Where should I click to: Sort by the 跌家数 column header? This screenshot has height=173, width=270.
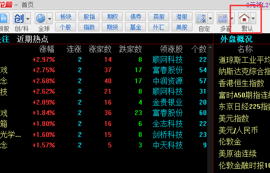click(131, 49)
